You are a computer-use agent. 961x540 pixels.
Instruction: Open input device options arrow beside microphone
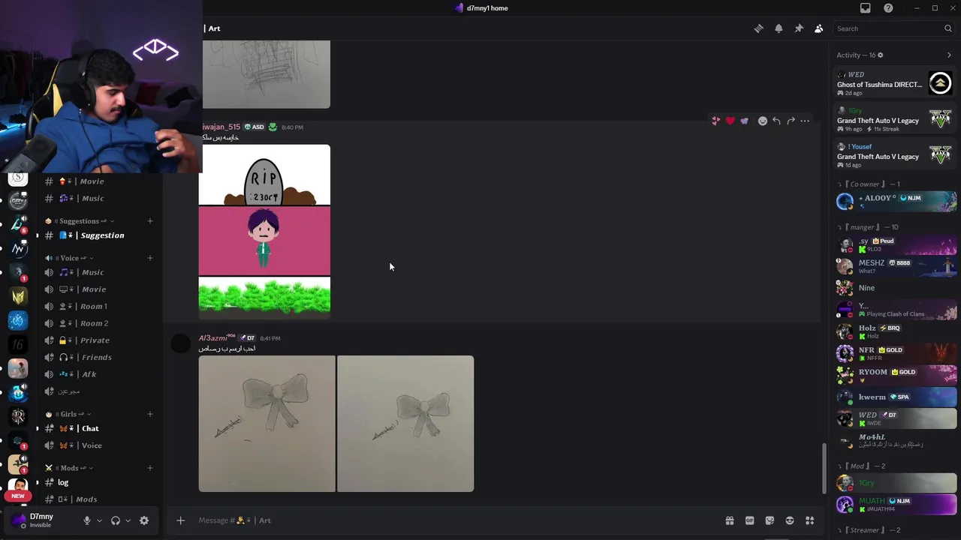coord(99,520)
